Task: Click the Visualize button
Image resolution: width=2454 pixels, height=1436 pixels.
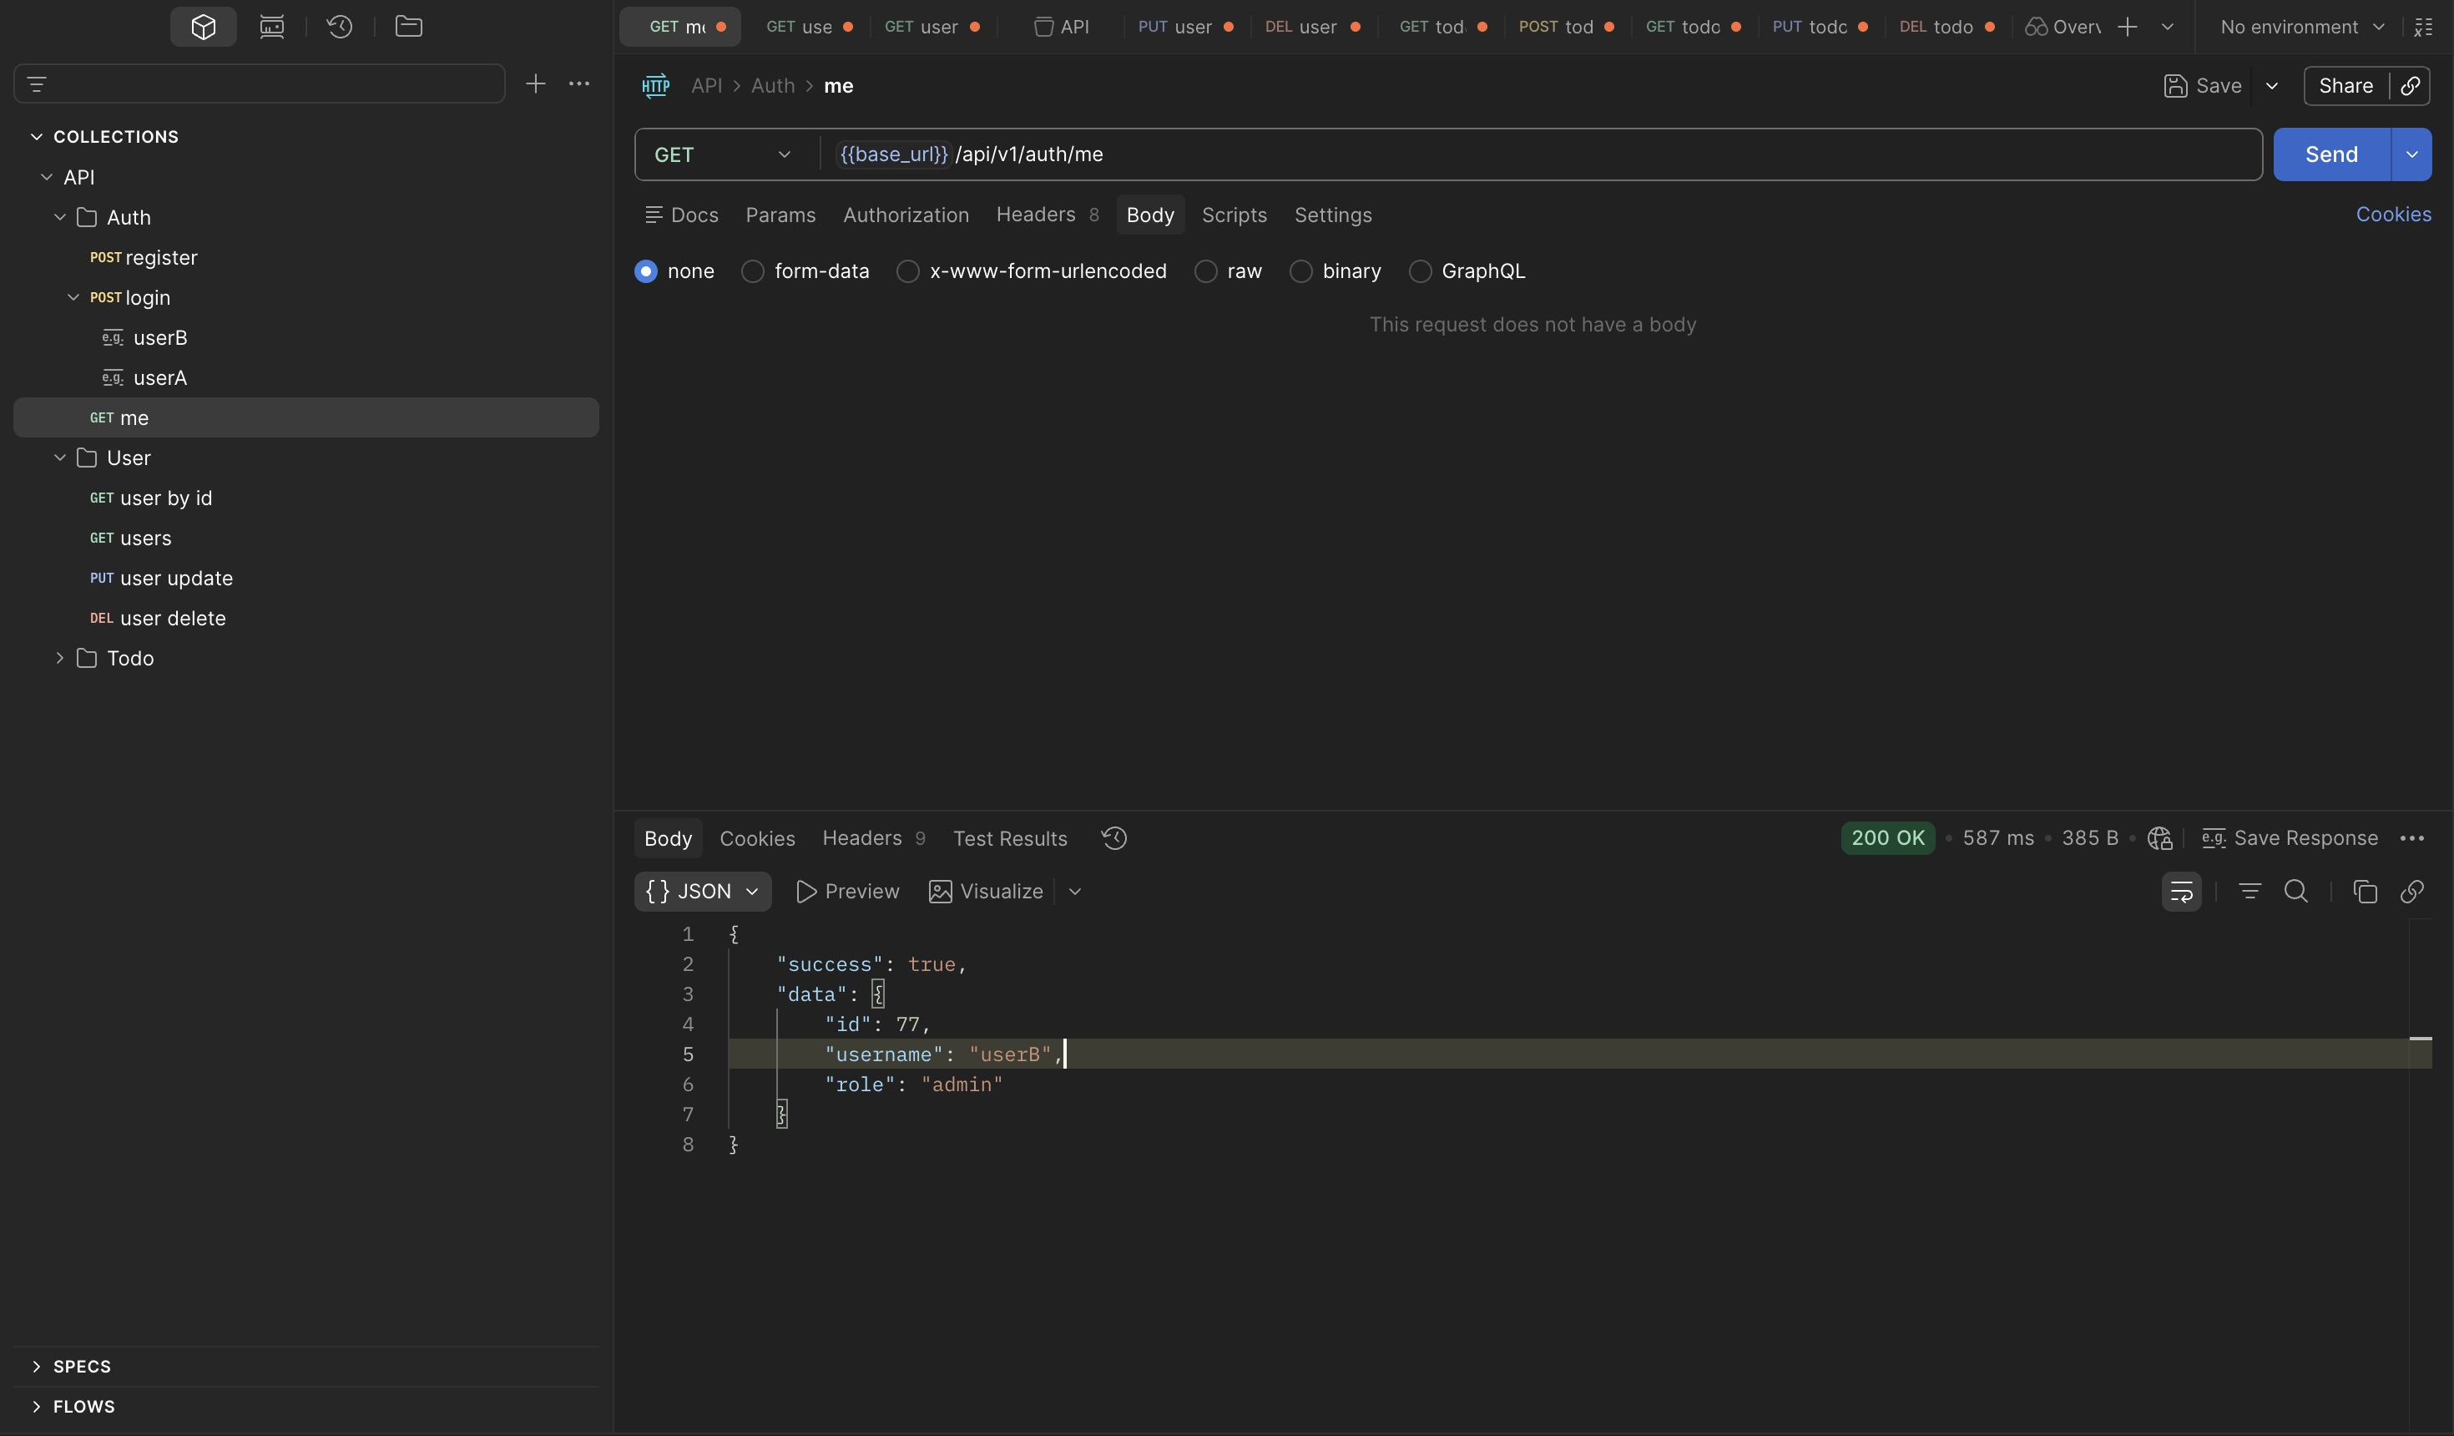Action: click(986, 892)
